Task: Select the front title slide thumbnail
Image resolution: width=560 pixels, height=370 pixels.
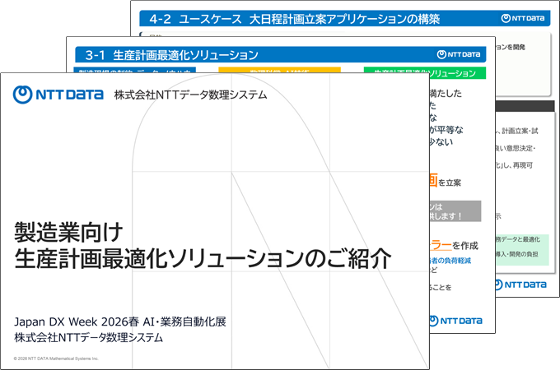Action: pos(215,221)
